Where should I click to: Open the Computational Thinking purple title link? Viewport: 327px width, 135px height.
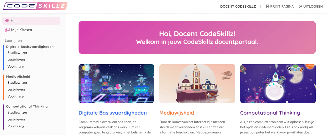270,113
